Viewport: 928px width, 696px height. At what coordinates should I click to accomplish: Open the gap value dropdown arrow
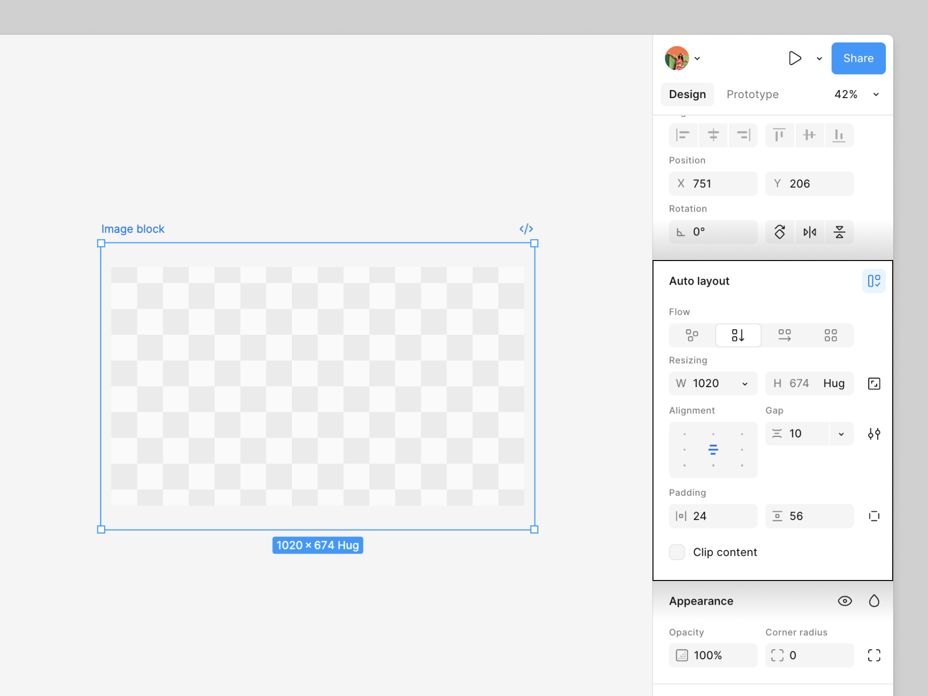point(841,434)
